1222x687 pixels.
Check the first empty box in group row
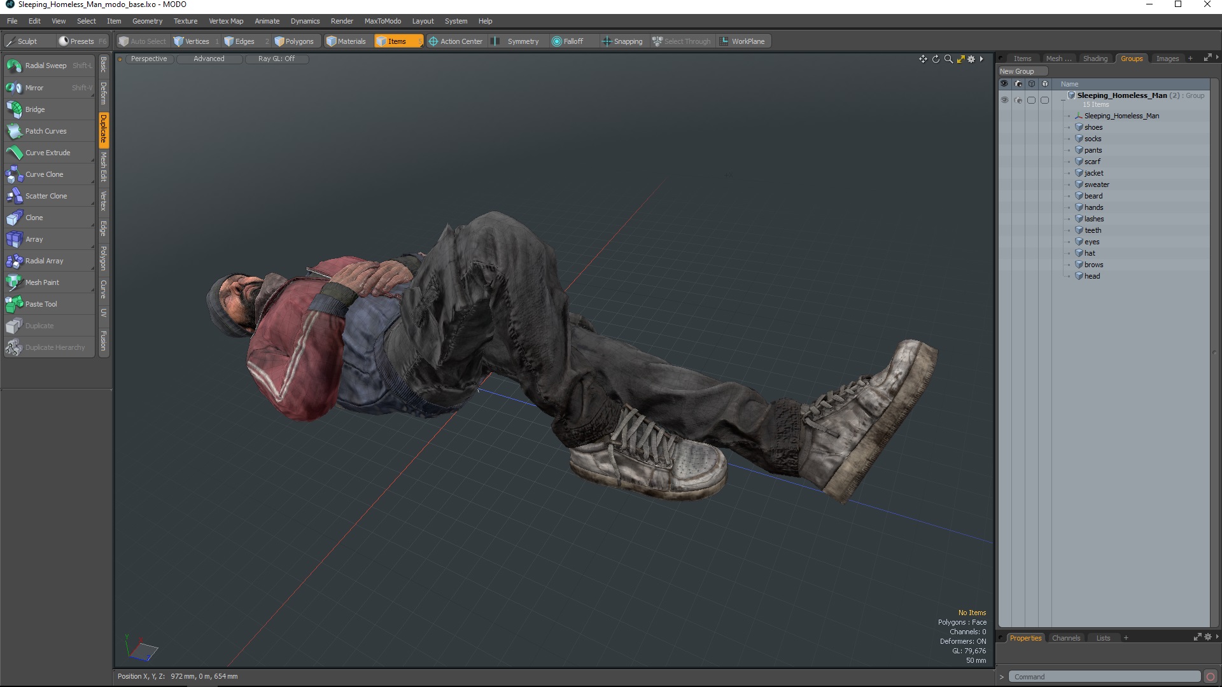point(1031,100)
